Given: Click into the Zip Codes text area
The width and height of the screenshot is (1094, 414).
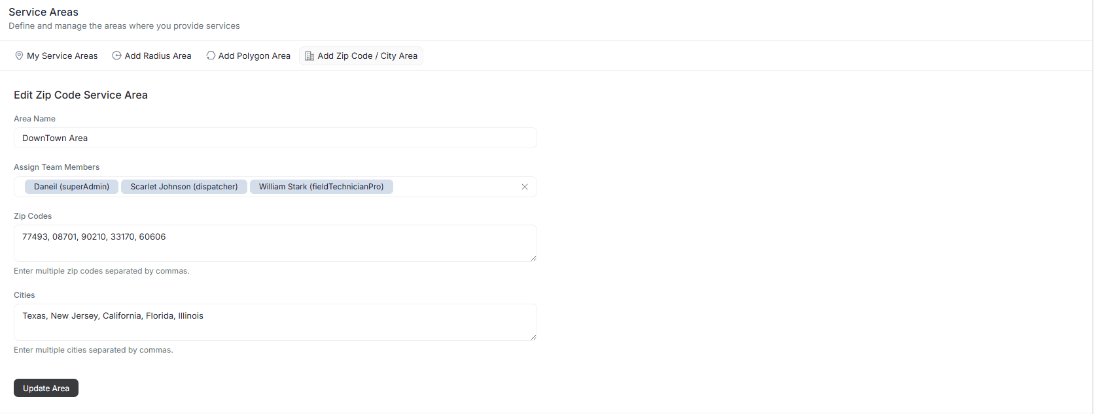Looking at the screenshot, I should [275, 244].
